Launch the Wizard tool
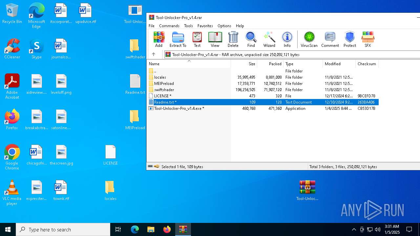Screen dimensions: 420x236 click(269, 39)
